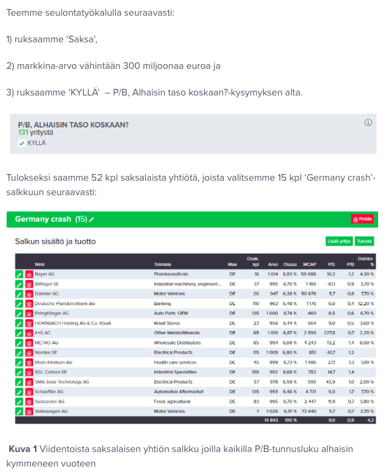This screenshot has width=383, height=475.
Task: Remove Nordex SE with its trash icon
Action: [28, 352]
